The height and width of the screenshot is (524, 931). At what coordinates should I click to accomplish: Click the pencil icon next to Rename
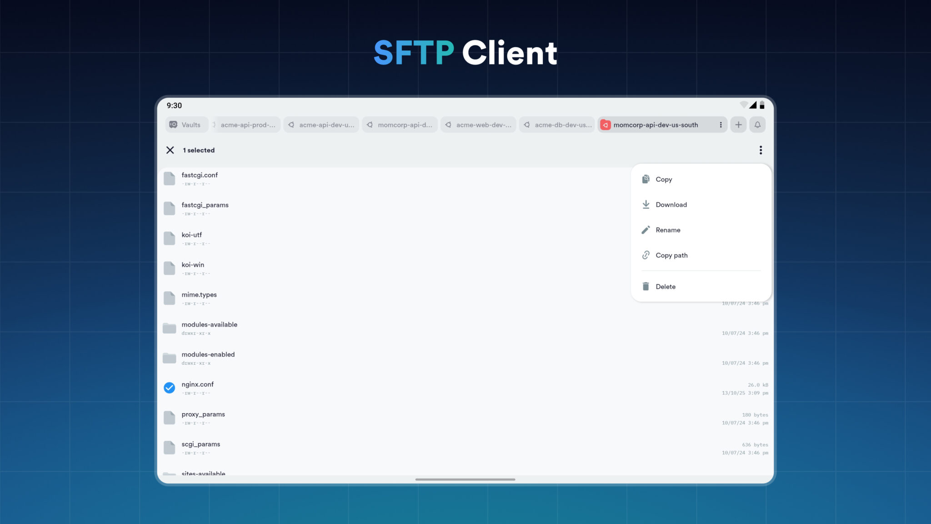(x=646, y=230)
